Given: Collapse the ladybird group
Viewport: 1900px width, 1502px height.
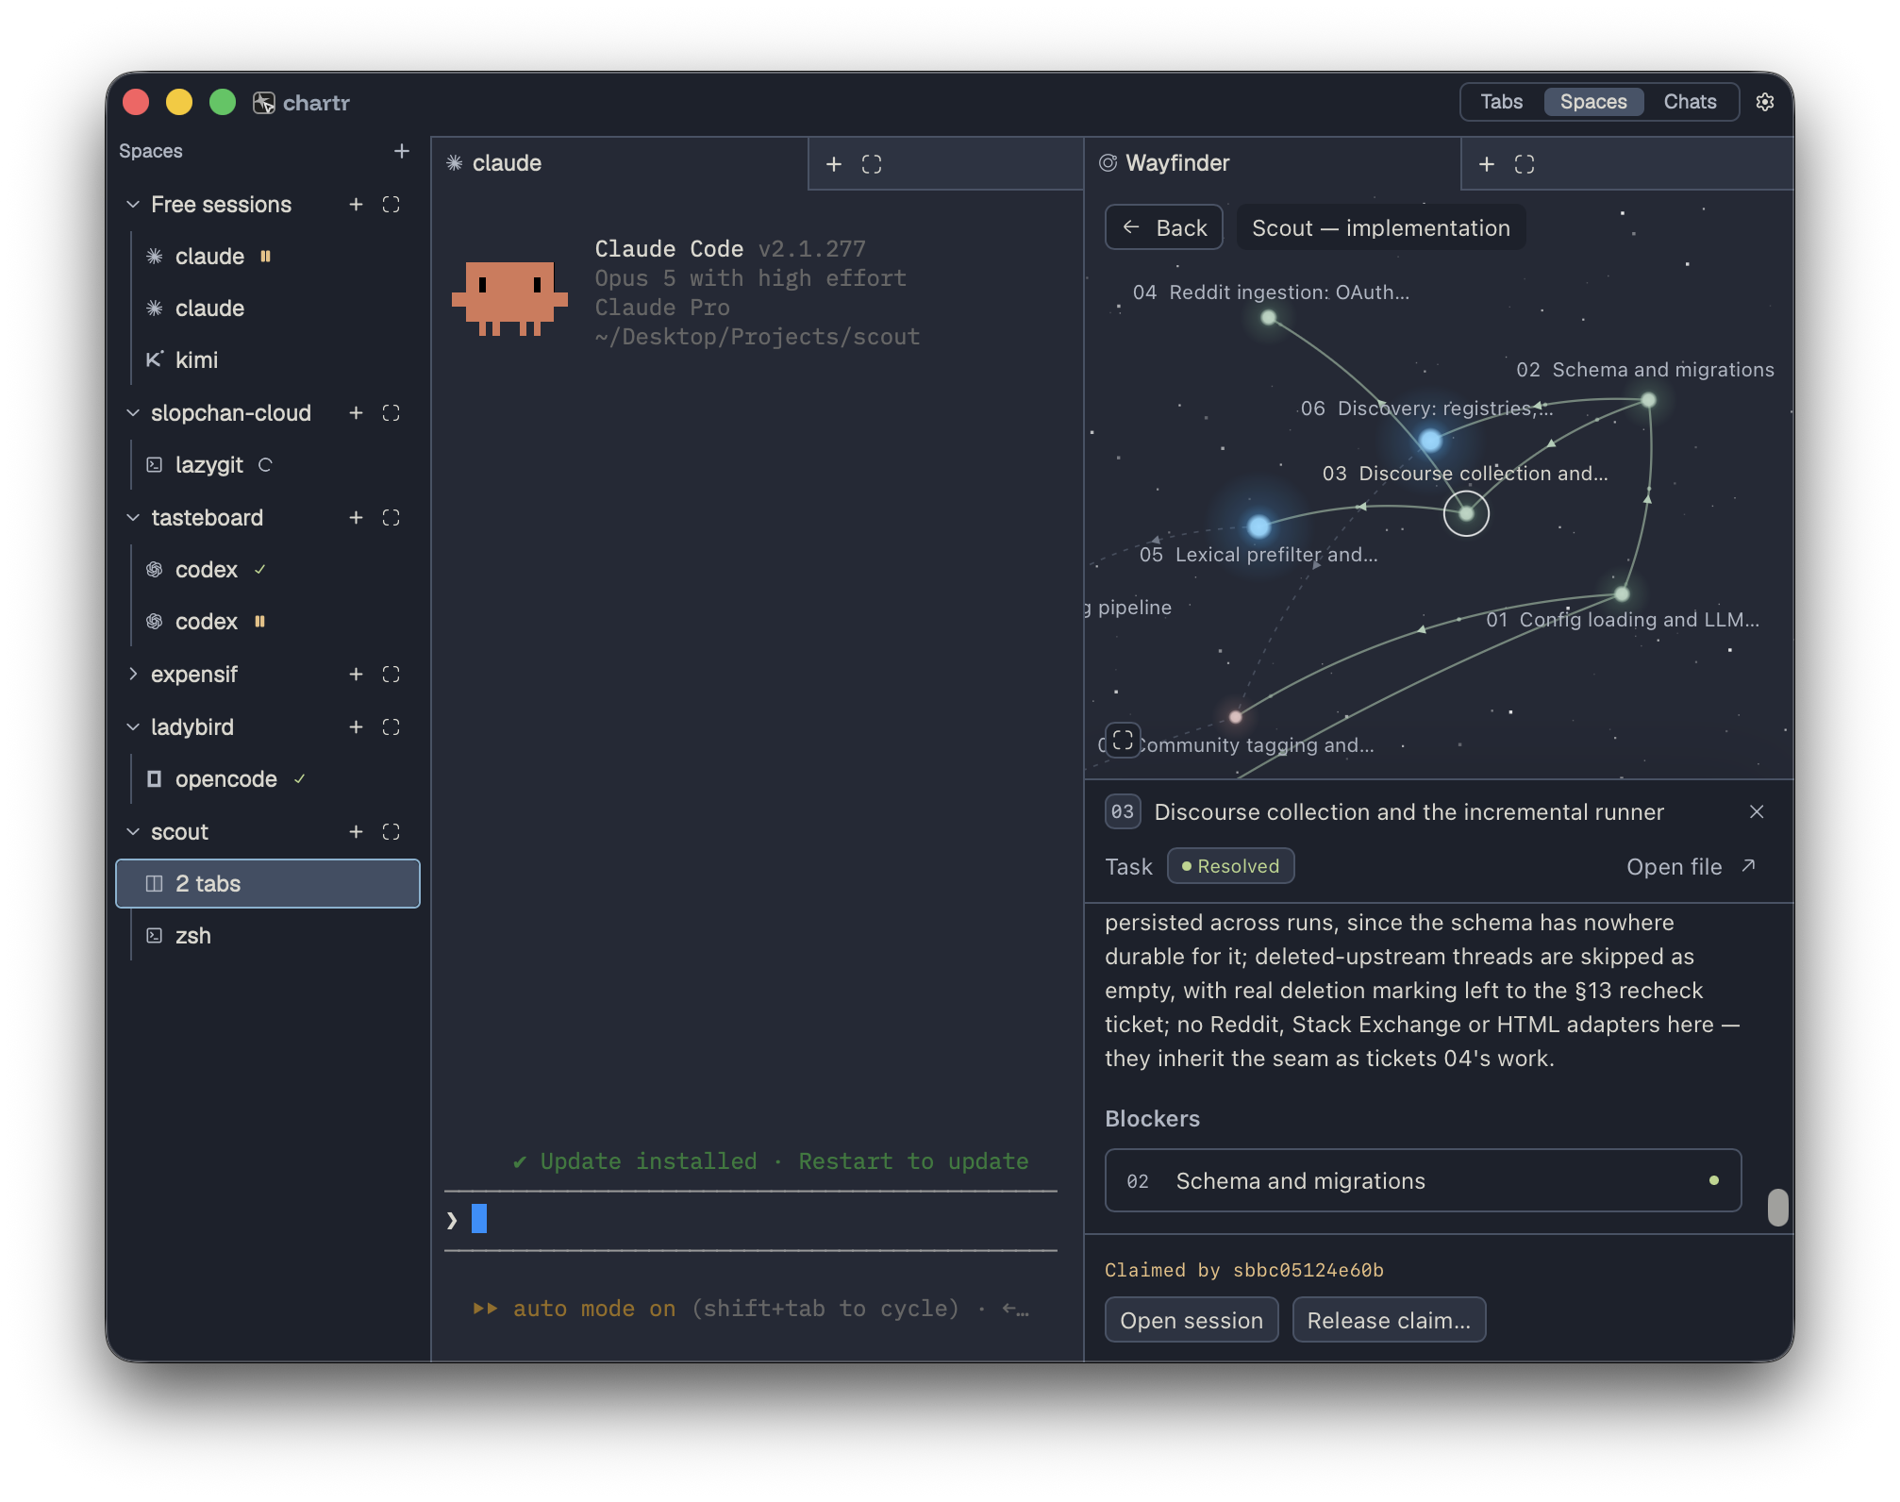Looking at the screenshot, I should click(x=133, y=727).
